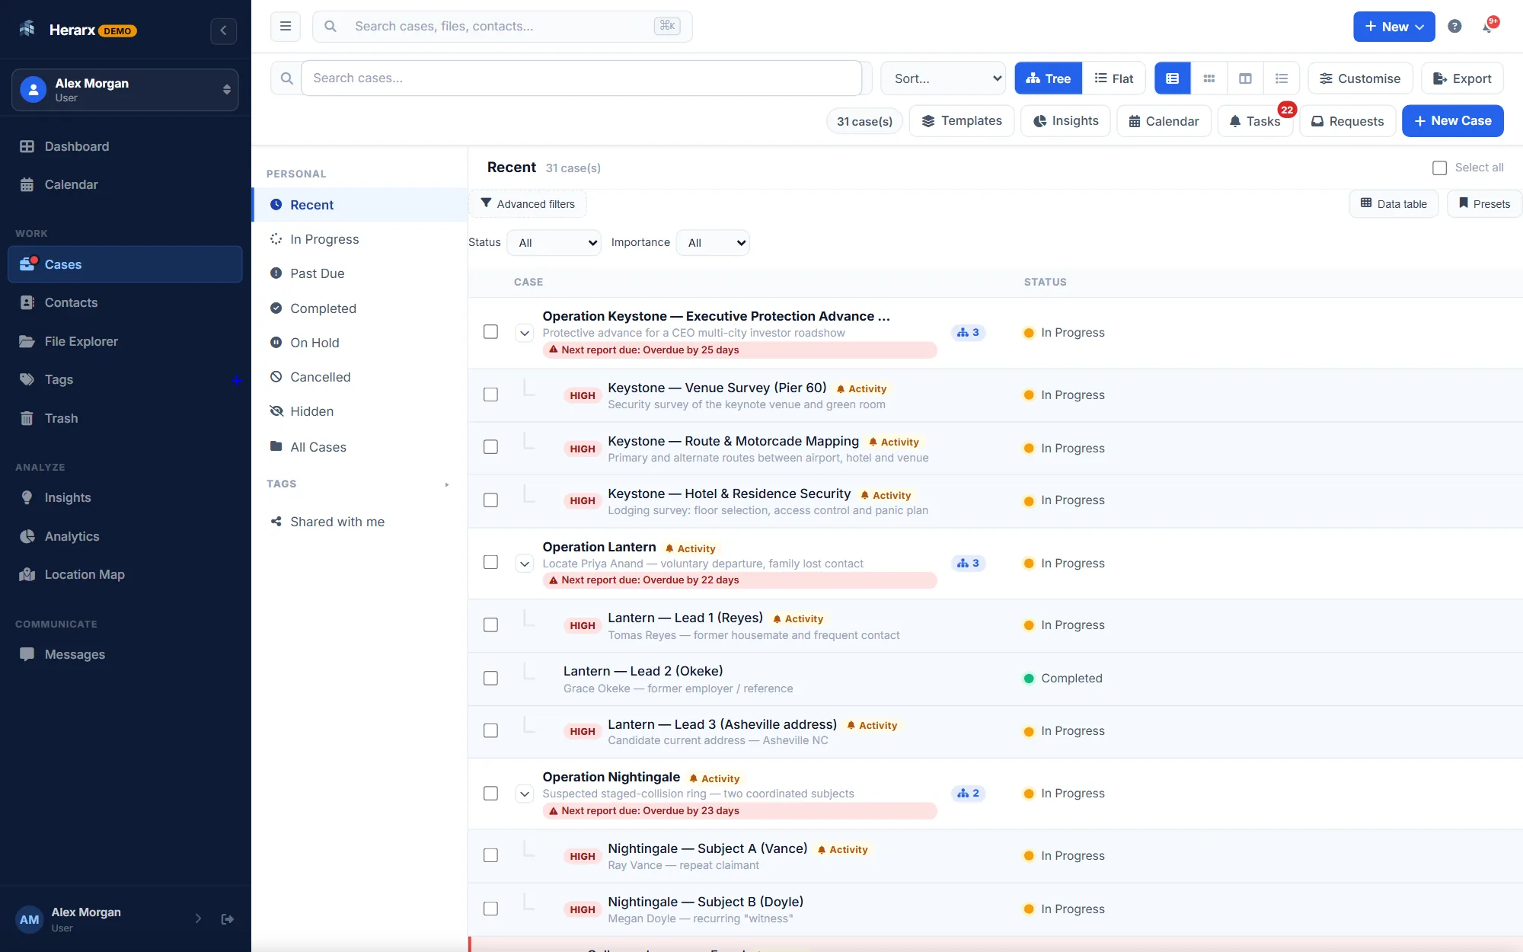Click the sub-case count badge on Operation Nightingale
The width and height of the screenshot is (1523, 952).
click(968, 794)
